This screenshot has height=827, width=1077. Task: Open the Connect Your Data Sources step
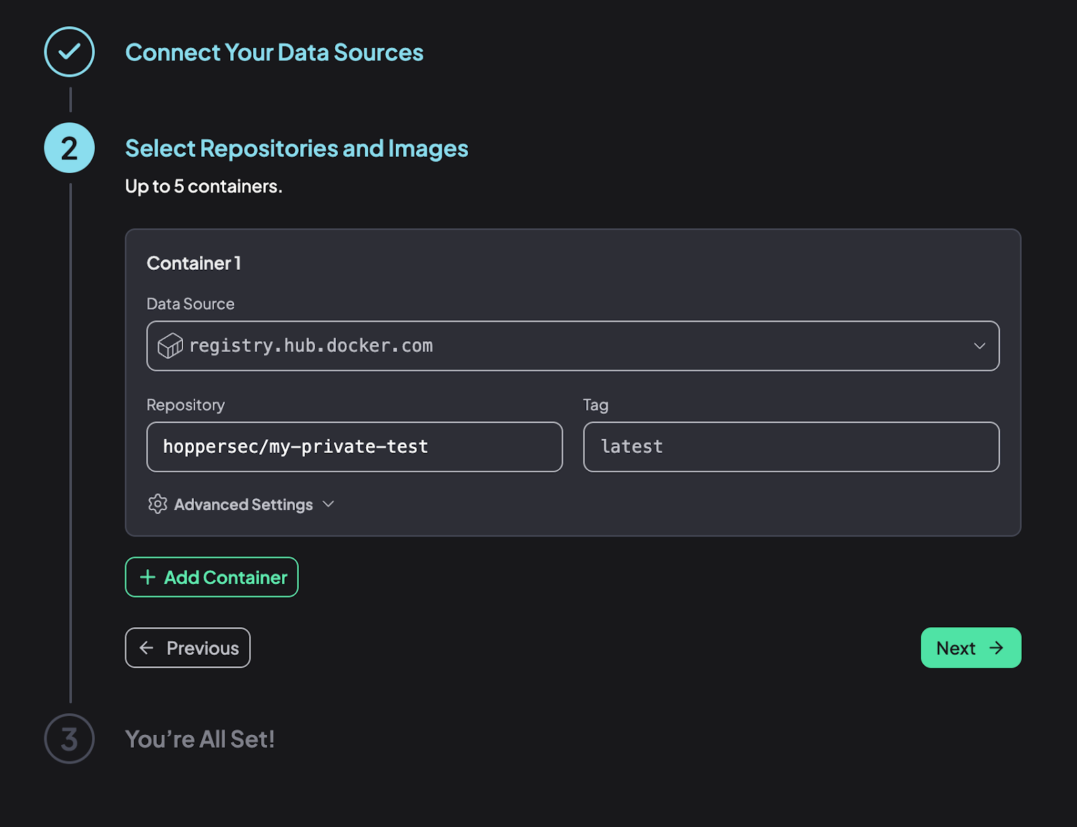pyautogui.click(x=274, y=52)
